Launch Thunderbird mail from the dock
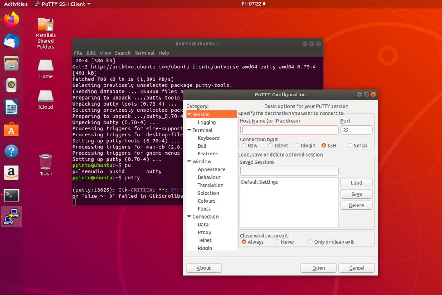This screenshot has height=295, width=442. (x=12, y=42)
